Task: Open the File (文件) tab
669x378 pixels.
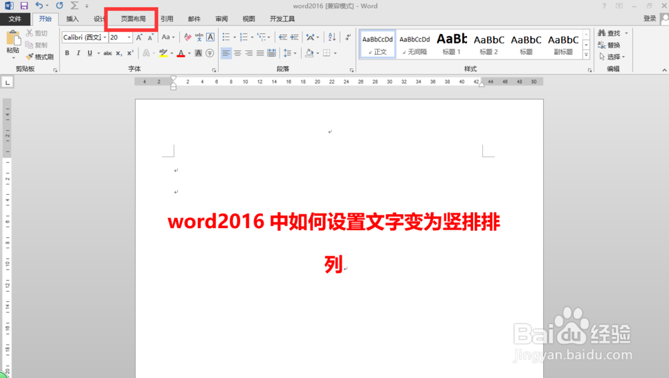Action: tap(15, 19)
